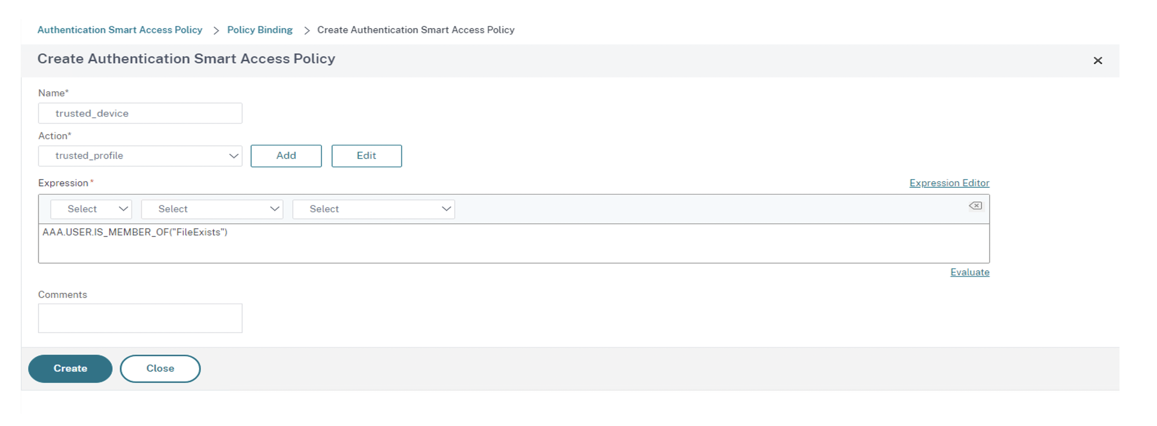Focus the Name field containing trusted_device

pyautogui.click(x=140, y=113)
